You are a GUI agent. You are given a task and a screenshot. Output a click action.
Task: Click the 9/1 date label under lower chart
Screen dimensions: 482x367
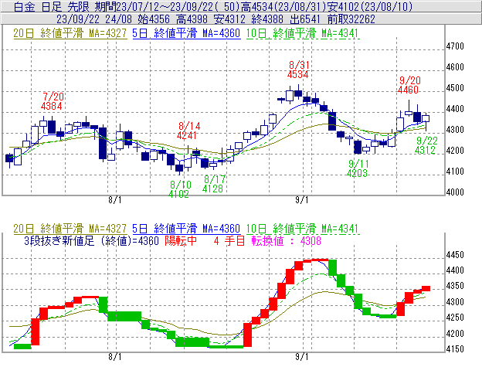pyautogui.click(x=301, y=357)
